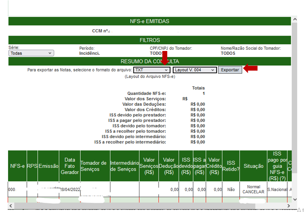Screen dimensions: 304x212
Task: Click the vertical scrollbar thumb
Action: coord(295,98)
